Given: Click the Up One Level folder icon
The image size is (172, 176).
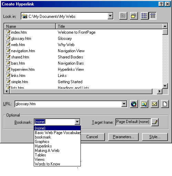Looking at the screenshot, I should (x=123, y=16).
